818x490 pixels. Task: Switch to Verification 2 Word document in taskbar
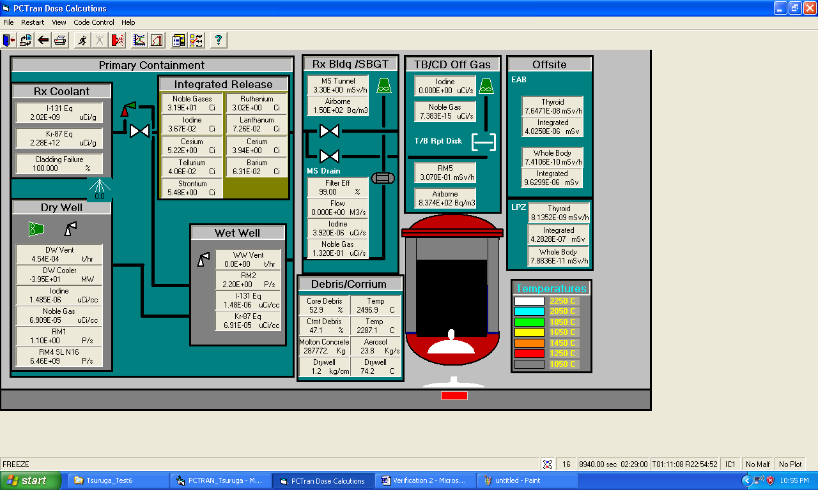point(426,480)
